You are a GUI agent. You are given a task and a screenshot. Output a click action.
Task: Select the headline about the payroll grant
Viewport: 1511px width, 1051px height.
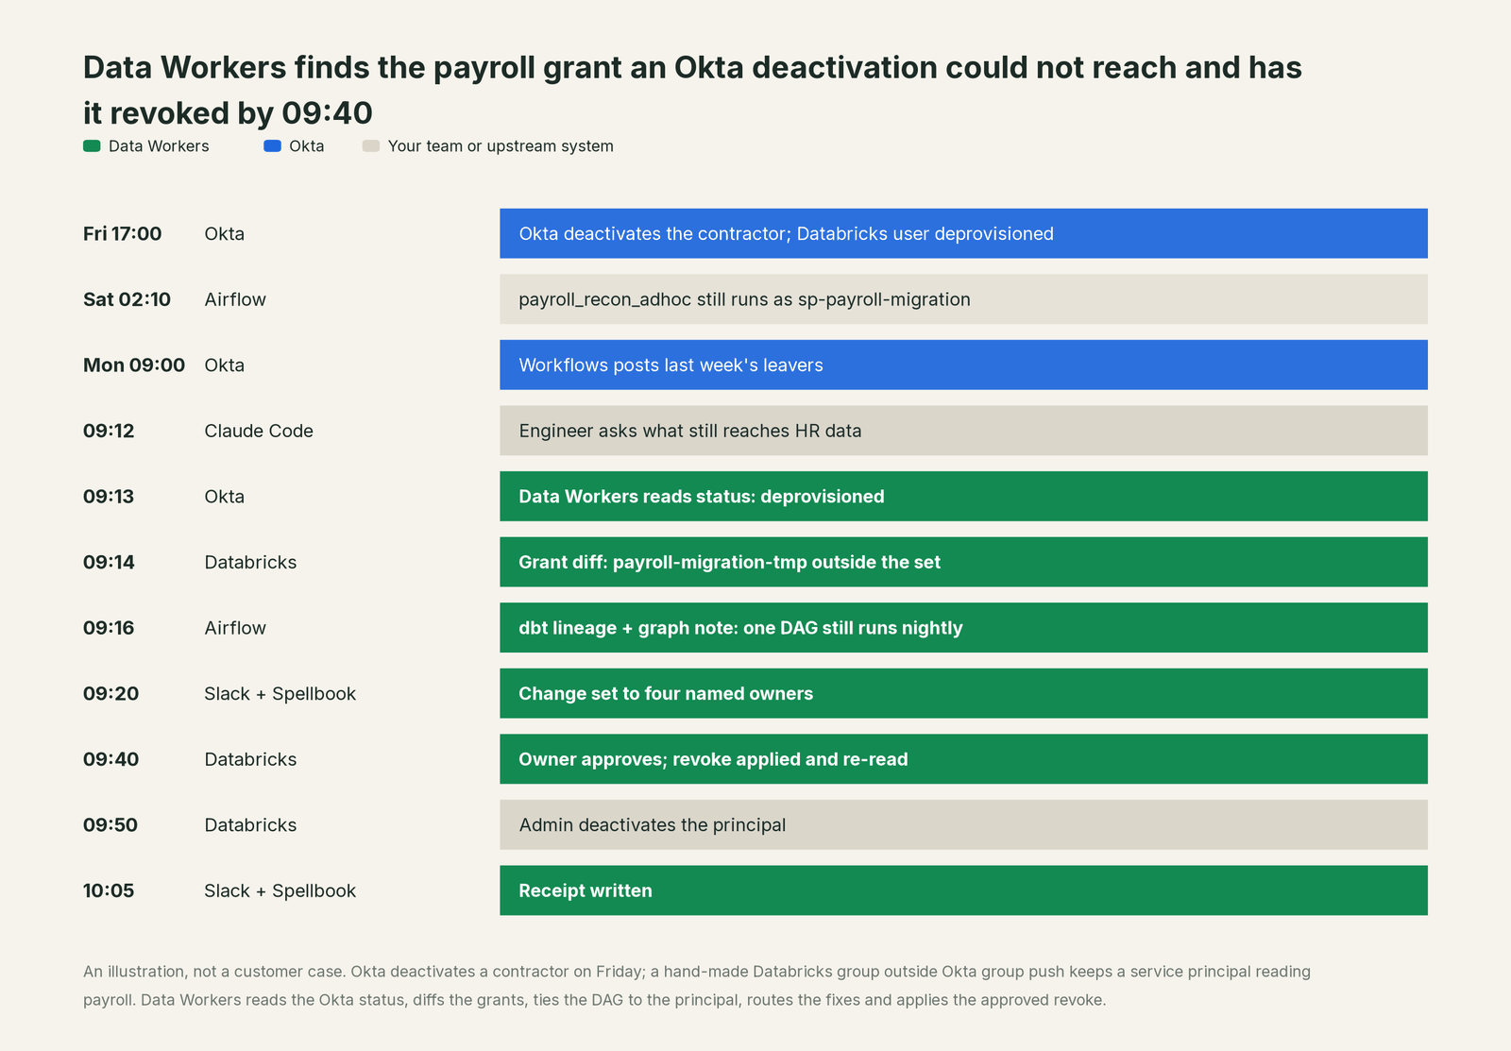pyautogui.click(x=692, y=90)
